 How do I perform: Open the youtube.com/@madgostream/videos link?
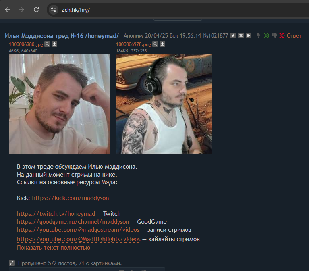point(78,230)
